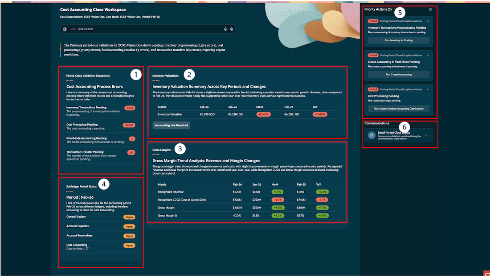
Task: Click the Cost Accounting Close Workspace title
Action: pyautogui.click(x=93, y=10)
